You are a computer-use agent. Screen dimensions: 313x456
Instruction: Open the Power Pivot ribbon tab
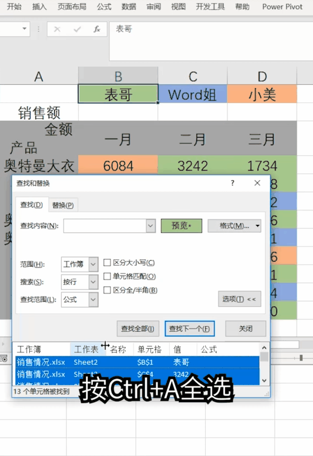coord(282,7)
